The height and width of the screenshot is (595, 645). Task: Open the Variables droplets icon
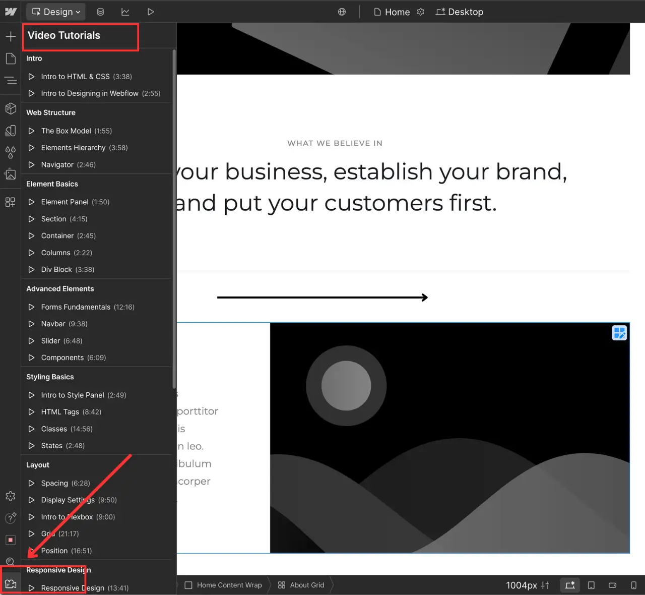(x=11, y=152)
